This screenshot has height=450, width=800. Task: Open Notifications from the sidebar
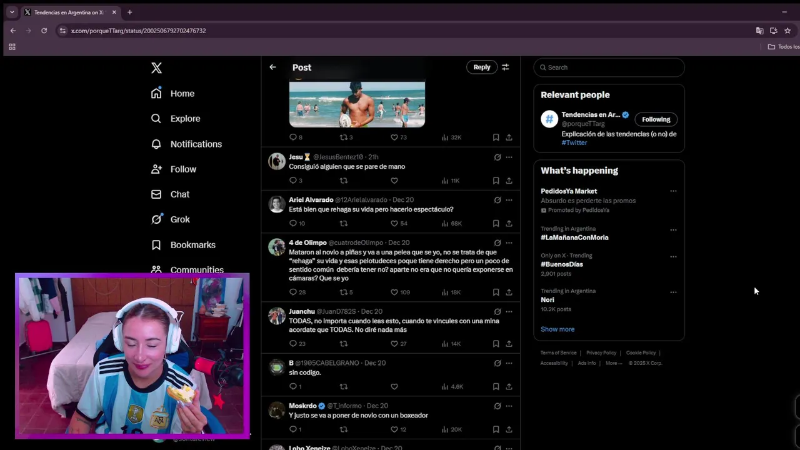(186, 144)
